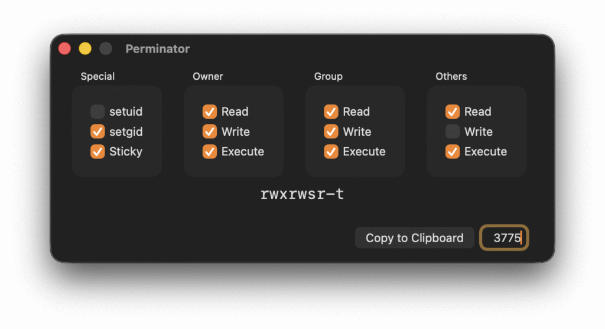The width and height of the screenshot is (605, 329).
Task: Toggle the Group Write checkbox
Action: tap(331, 132)
